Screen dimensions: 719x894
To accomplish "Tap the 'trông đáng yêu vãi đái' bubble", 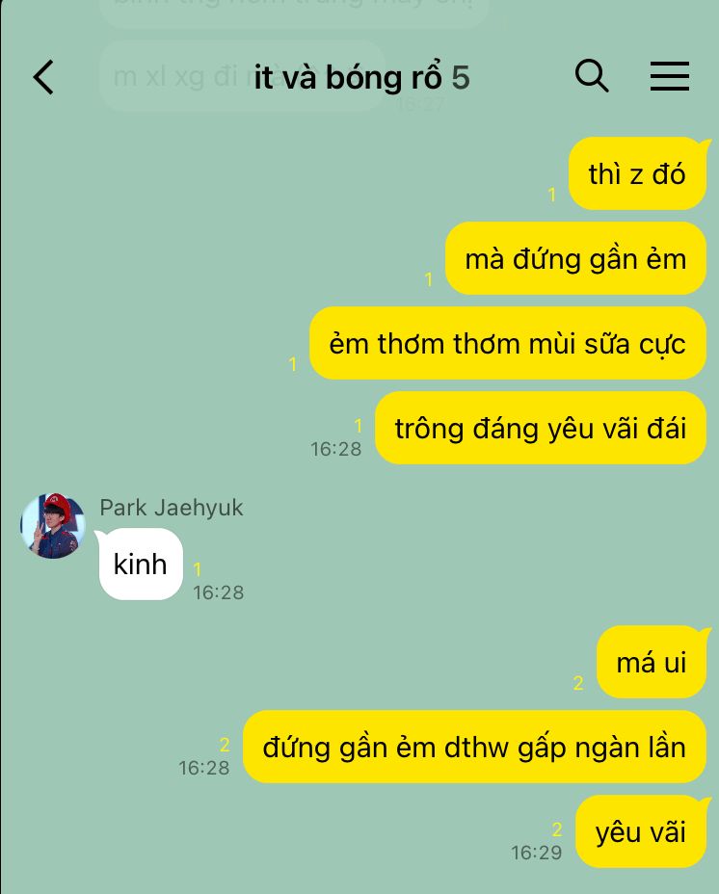I will tap(541, 428).
